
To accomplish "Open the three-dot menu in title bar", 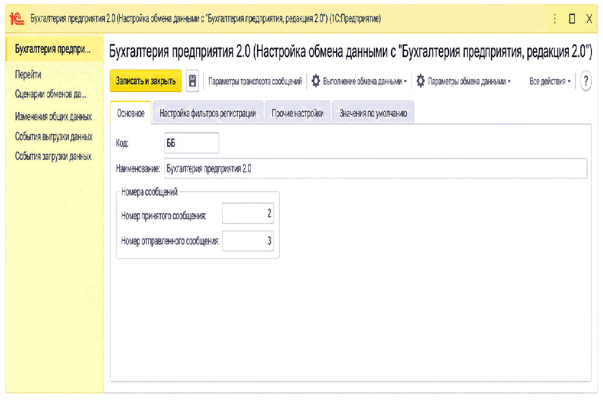I will 555,19.
